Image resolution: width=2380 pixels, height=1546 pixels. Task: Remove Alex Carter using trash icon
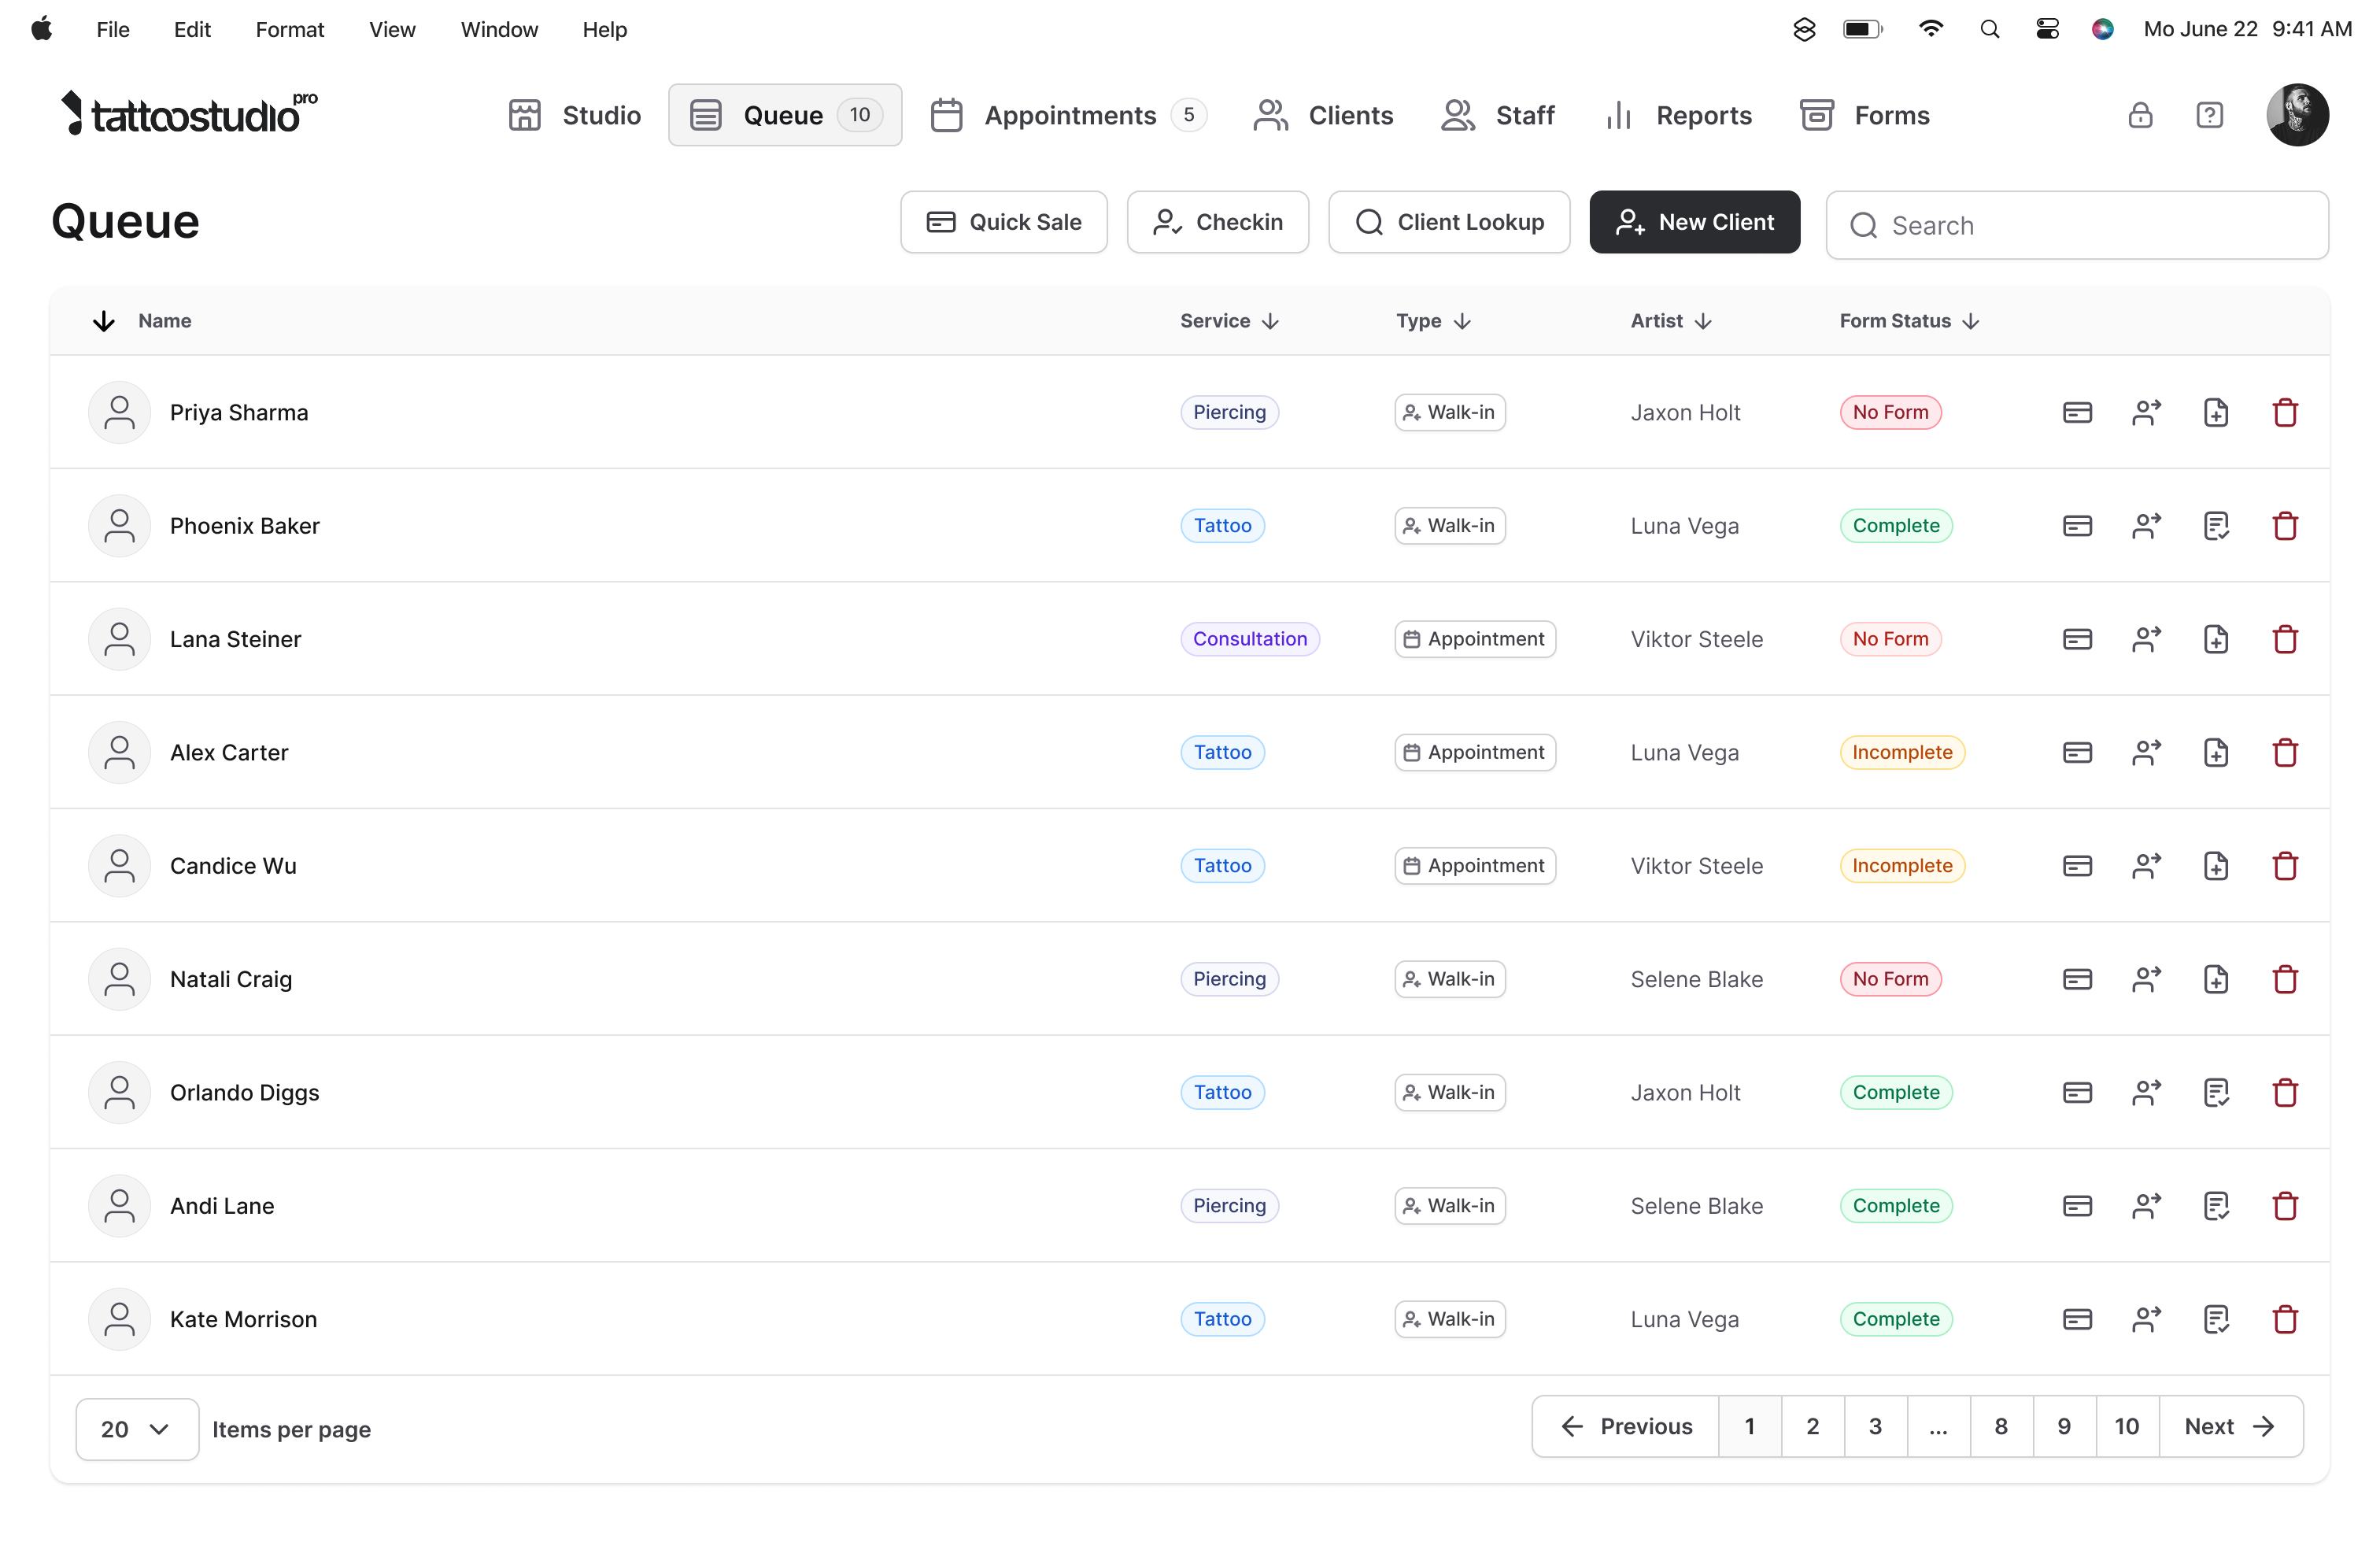click(x=2285, y=752)
